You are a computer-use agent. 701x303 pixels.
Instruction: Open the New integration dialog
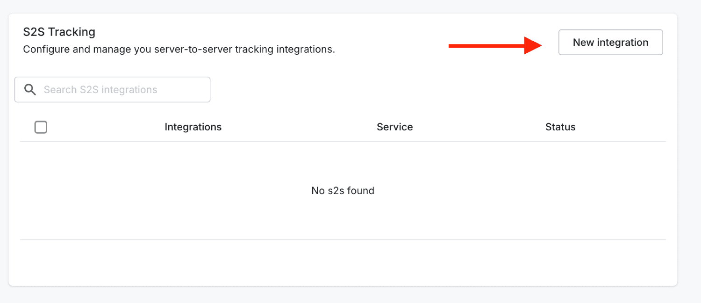point(610,42)
